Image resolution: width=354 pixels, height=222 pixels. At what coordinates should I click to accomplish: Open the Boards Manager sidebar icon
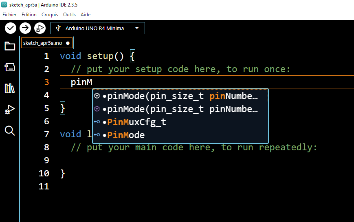click(x=10, y=67)
